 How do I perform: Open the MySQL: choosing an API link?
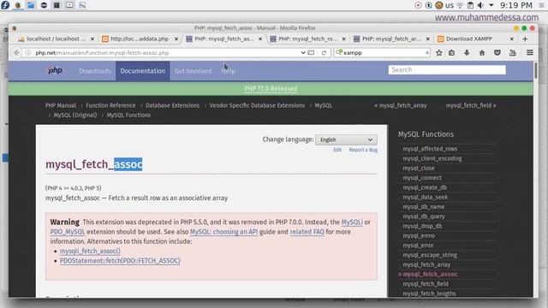(223, 232)
